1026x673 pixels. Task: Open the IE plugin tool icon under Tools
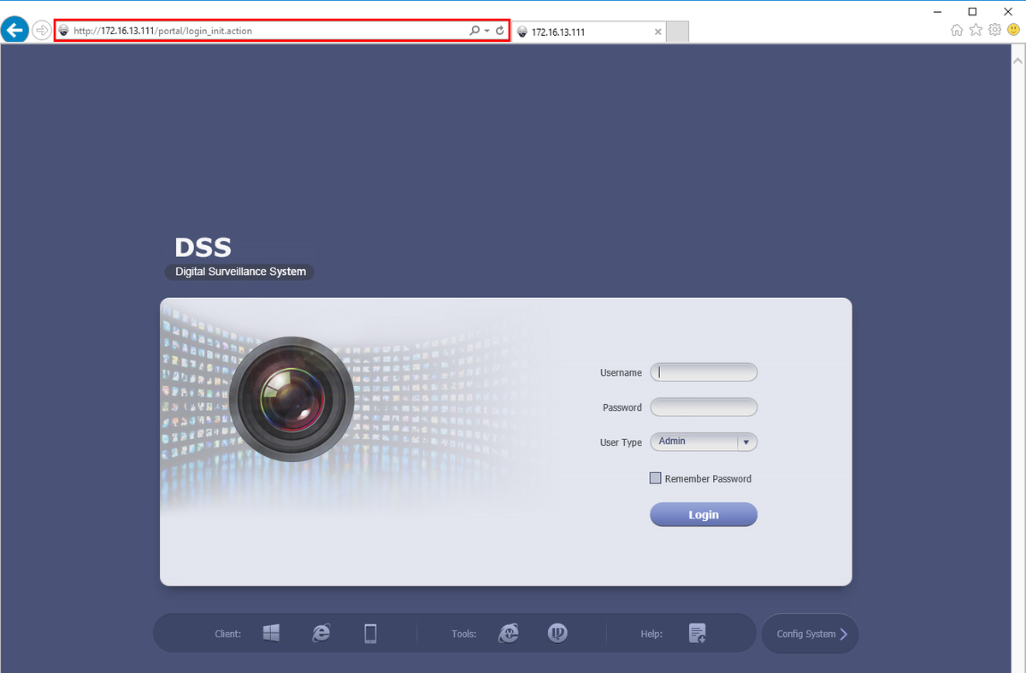point(509,633)
